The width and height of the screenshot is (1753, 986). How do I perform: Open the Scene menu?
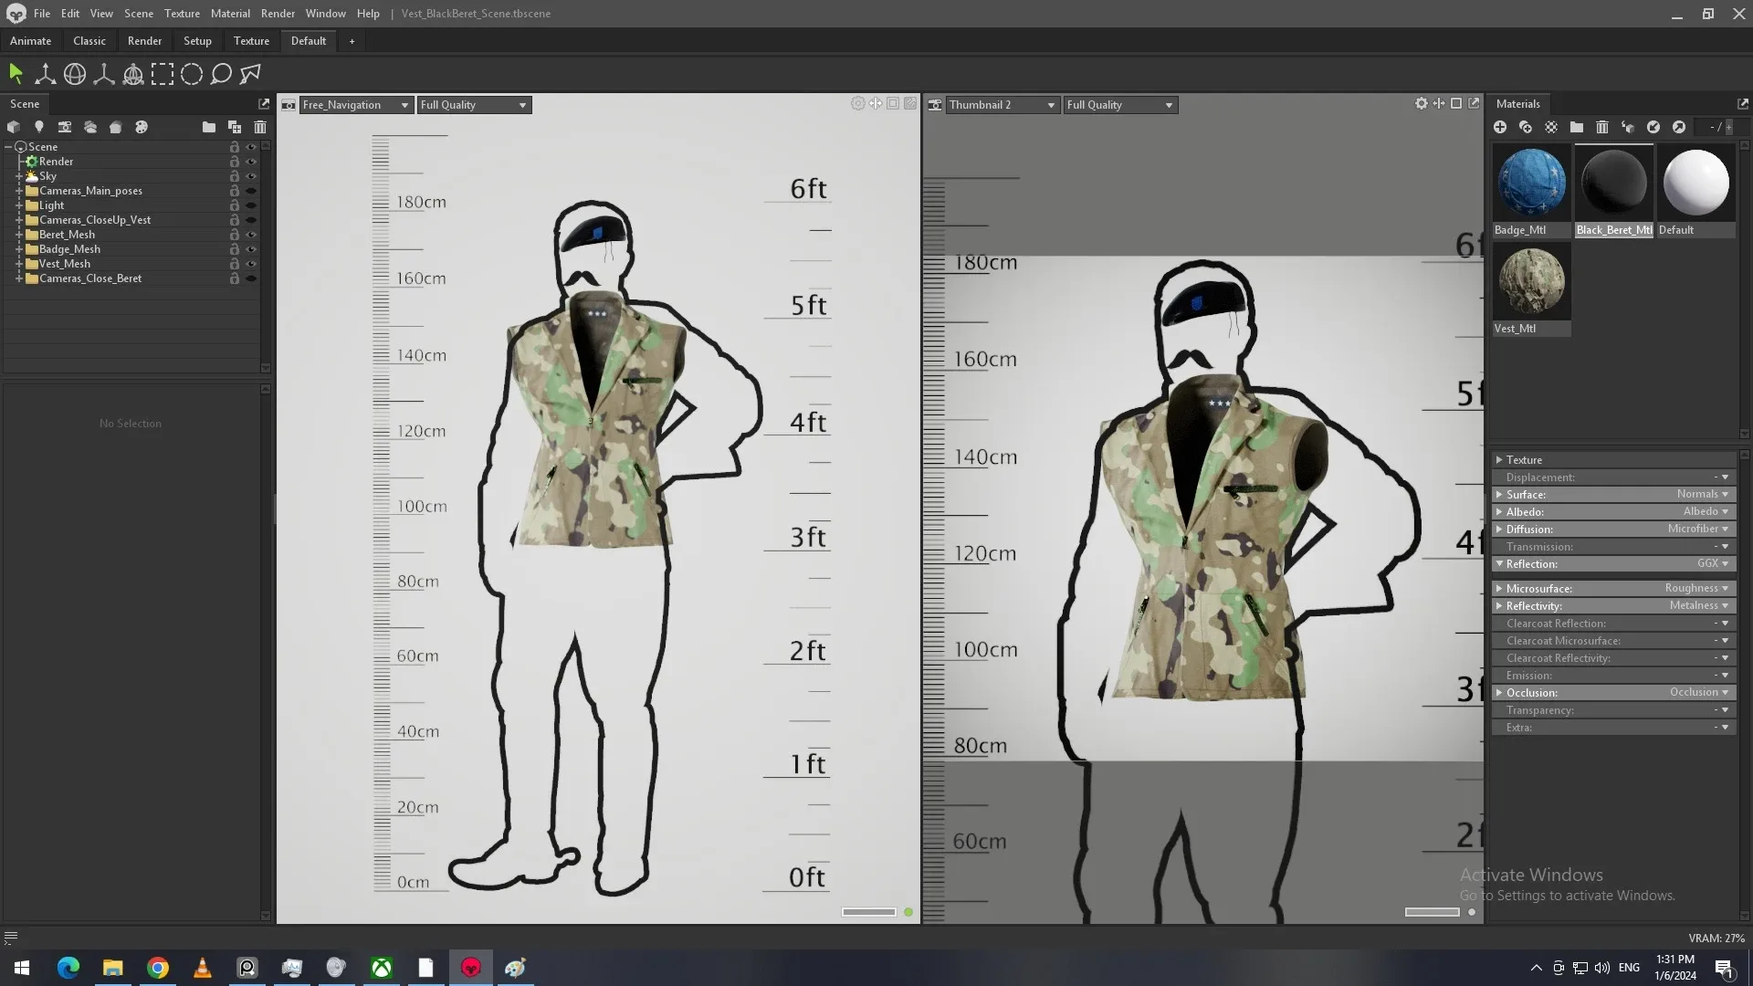coord(139,14)
